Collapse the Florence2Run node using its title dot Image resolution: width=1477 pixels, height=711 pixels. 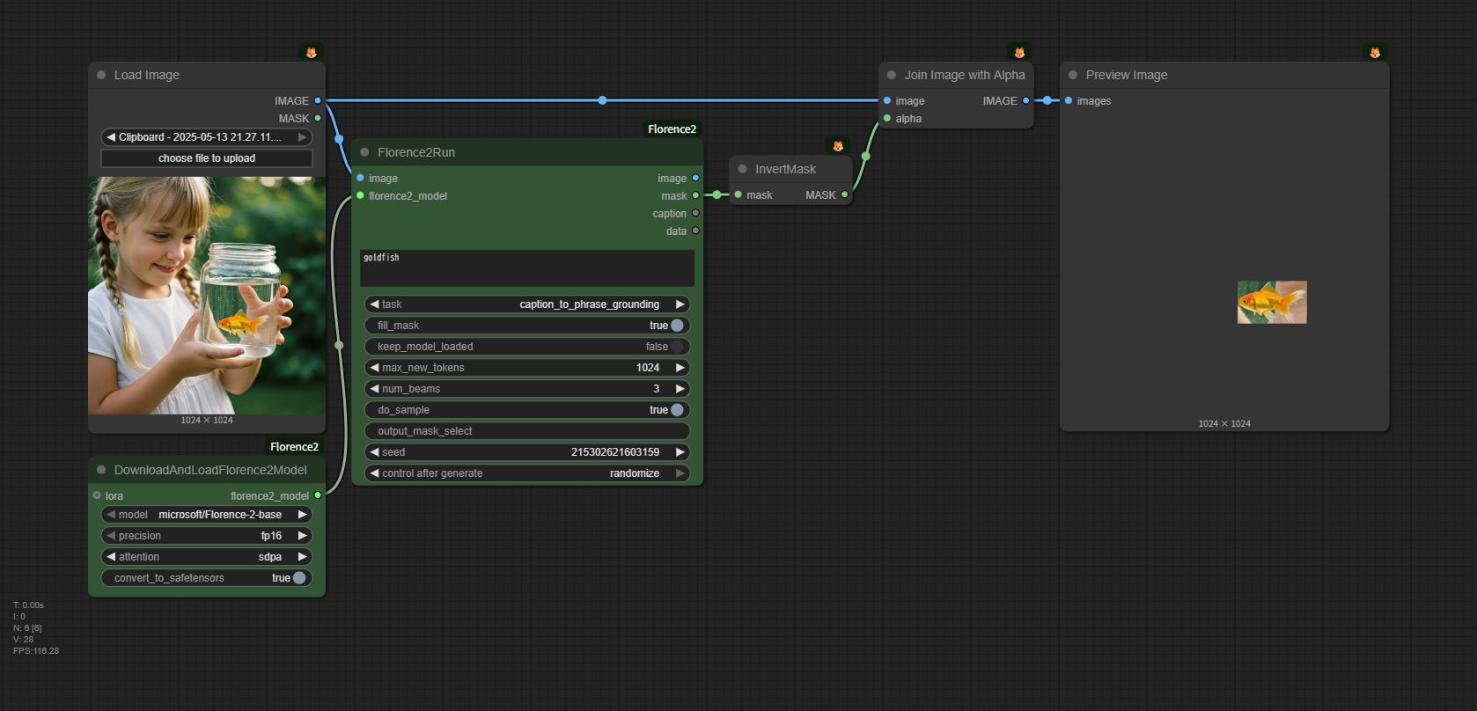[x=364, y=152]
